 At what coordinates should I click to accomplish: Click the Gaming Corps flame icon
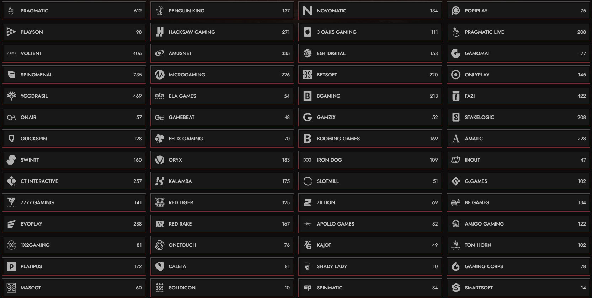[x=456, y=266]
